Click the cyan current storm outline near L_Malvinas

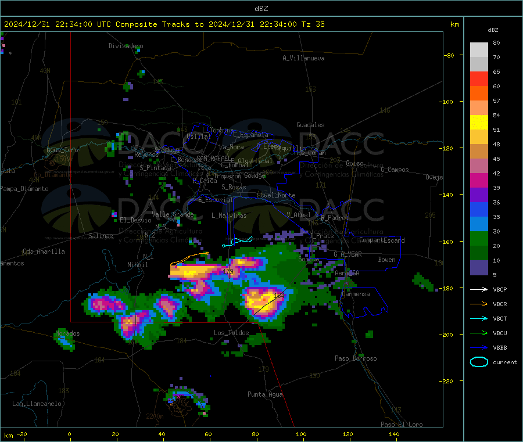(x=238, y=242)
